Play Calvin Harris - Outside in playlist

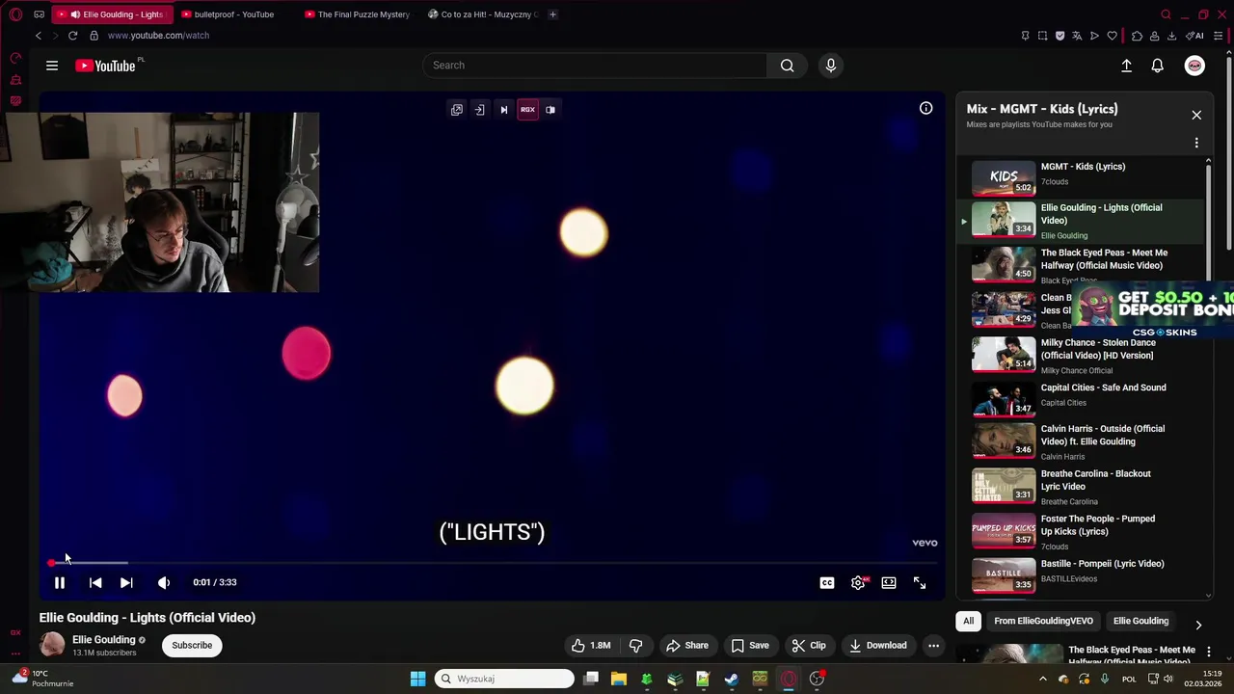pyautogui.click(x=1080, y=441)
